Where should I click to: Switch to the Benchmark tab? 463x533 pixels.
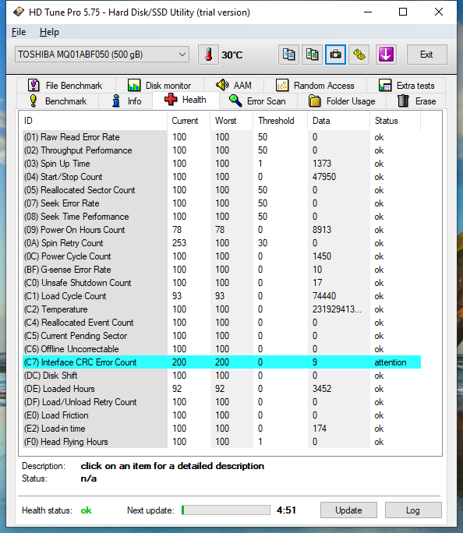click(x=58, y=101)
